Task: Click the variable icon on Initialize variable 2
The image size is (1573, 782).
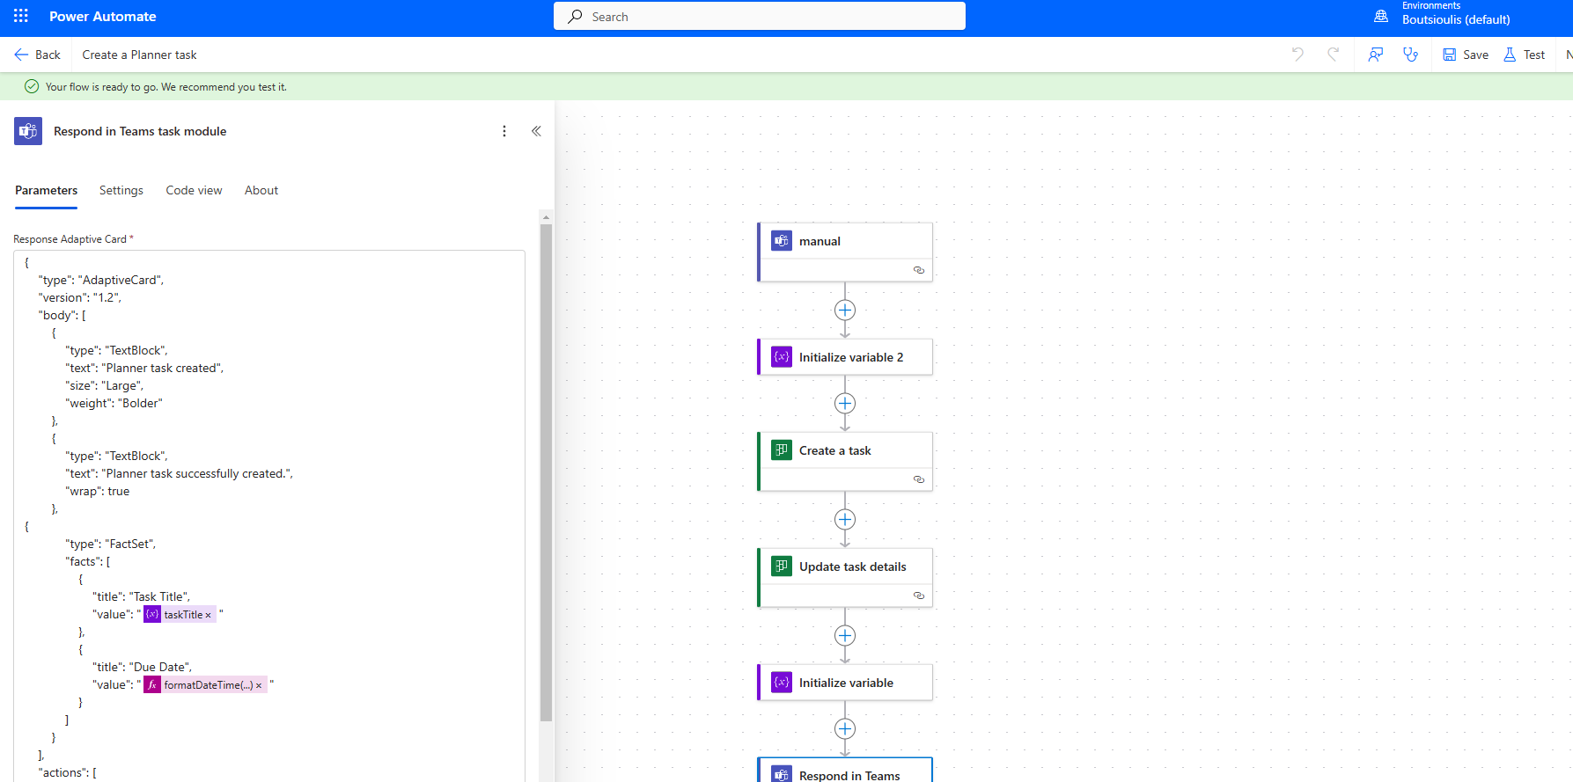Action: coord(782,357)
